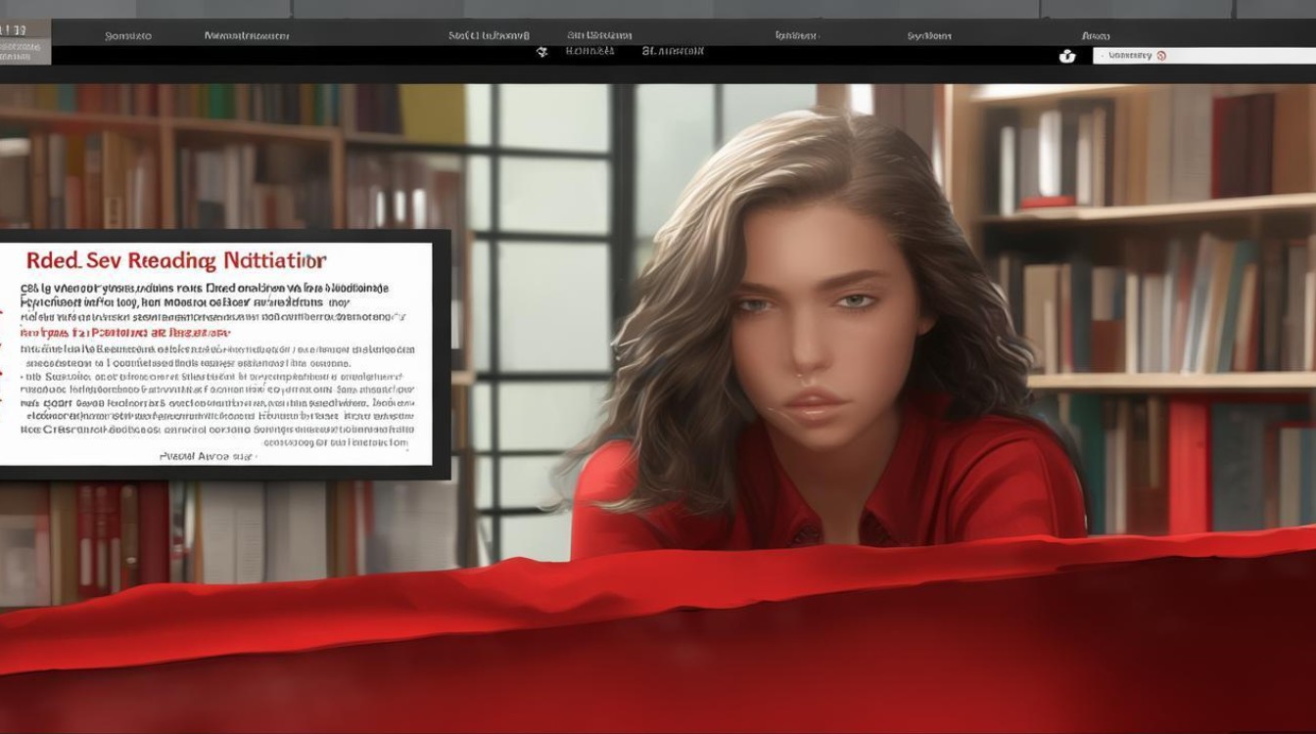Click the nav item just left of "Aroa"
Screen dimensions: 1316x734
pyautogui.click(x=928, y=35)
